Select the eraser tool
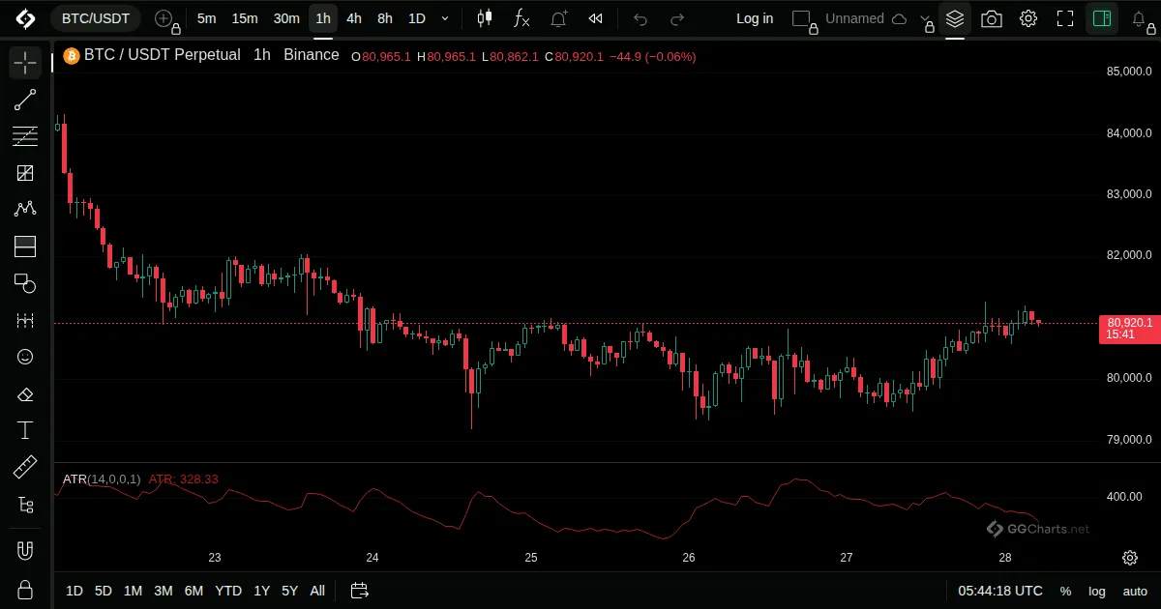 (x=25, y=393)
